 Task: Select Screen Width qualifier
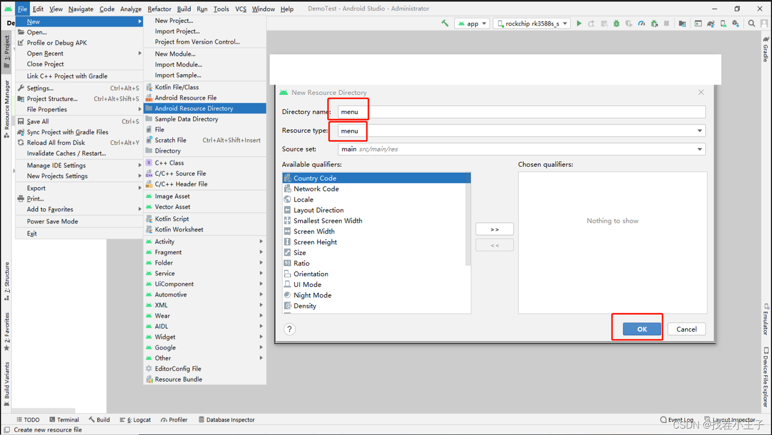click(374, 231)
